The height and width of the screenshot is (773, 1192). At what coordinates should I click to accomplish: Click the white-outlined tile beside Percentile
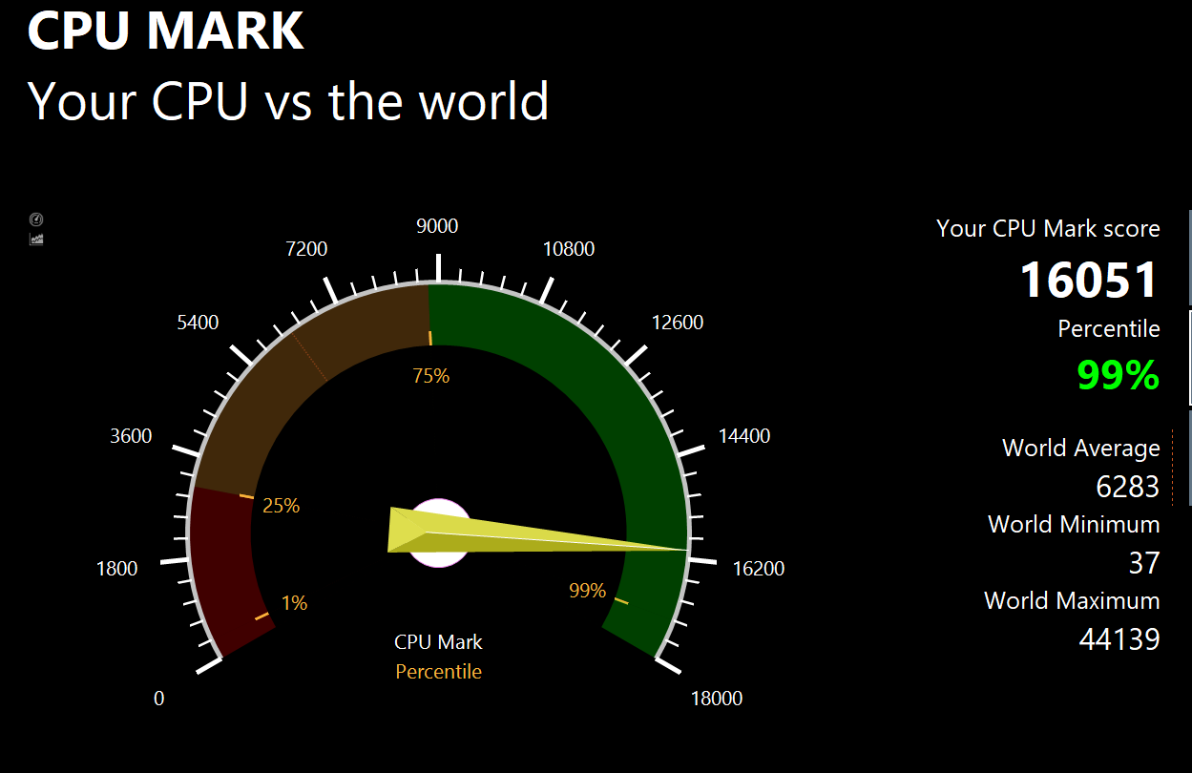tap(1189, 358)
